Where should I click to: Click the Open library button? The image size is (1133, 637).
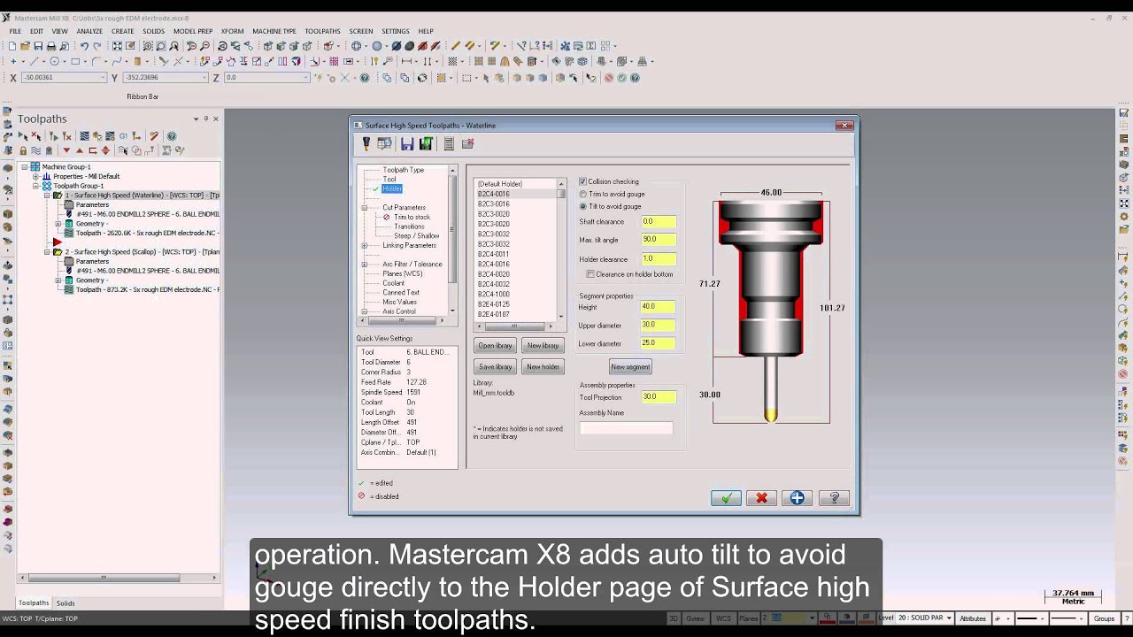click(x=495, y=346)
